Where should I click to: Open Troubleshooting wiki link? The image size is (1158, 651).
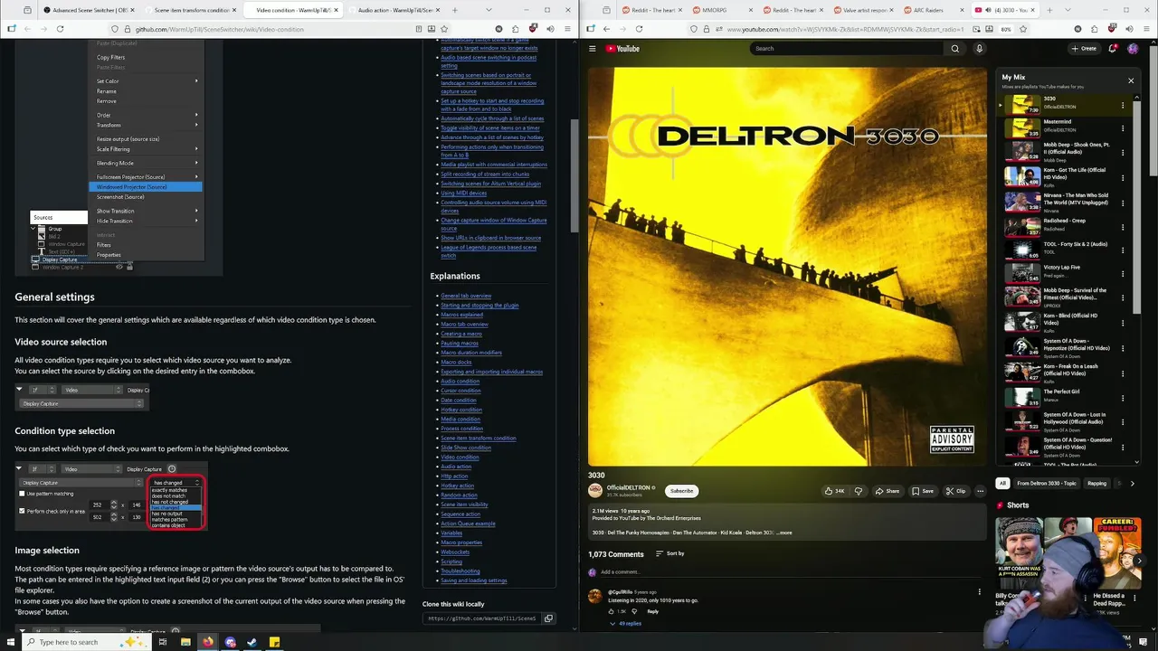click(x=460, y=571)
